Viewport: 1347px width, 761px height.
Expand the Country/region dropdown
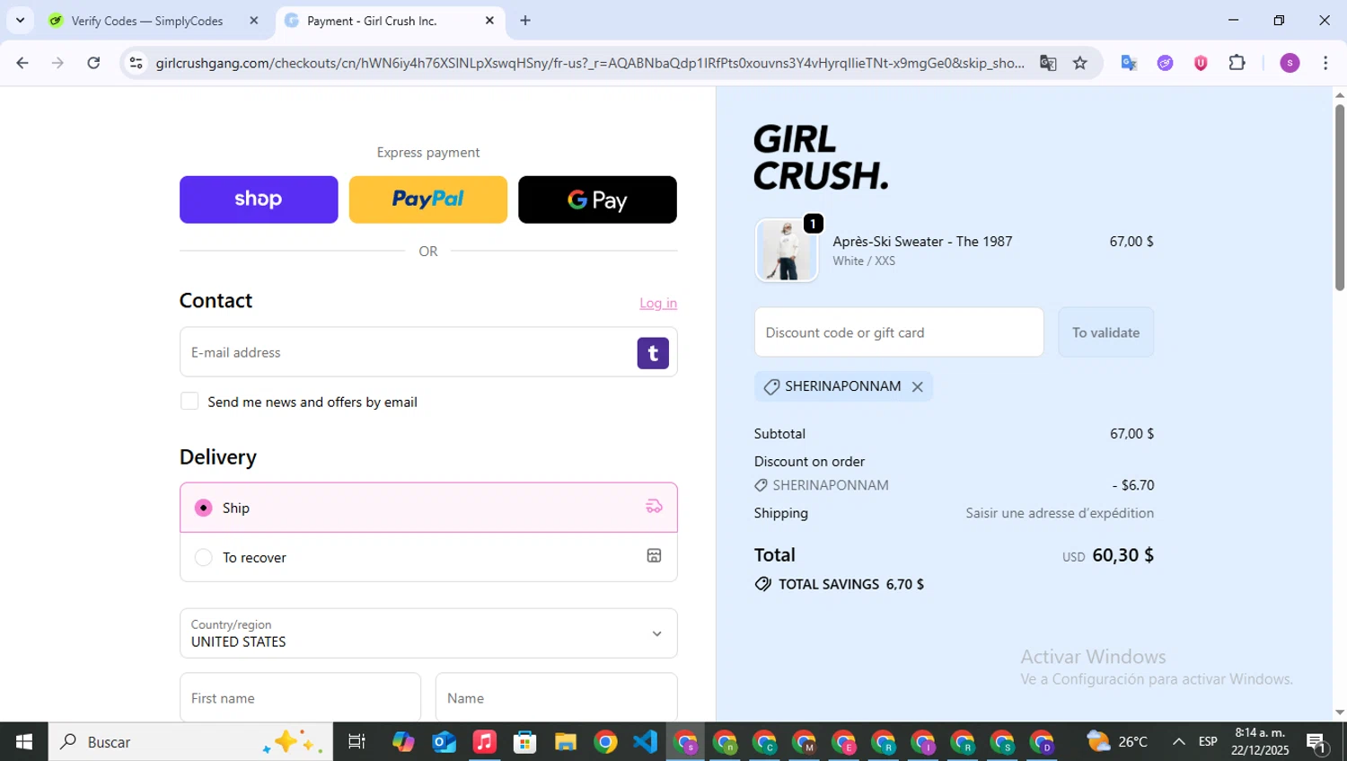pos(428,633)
